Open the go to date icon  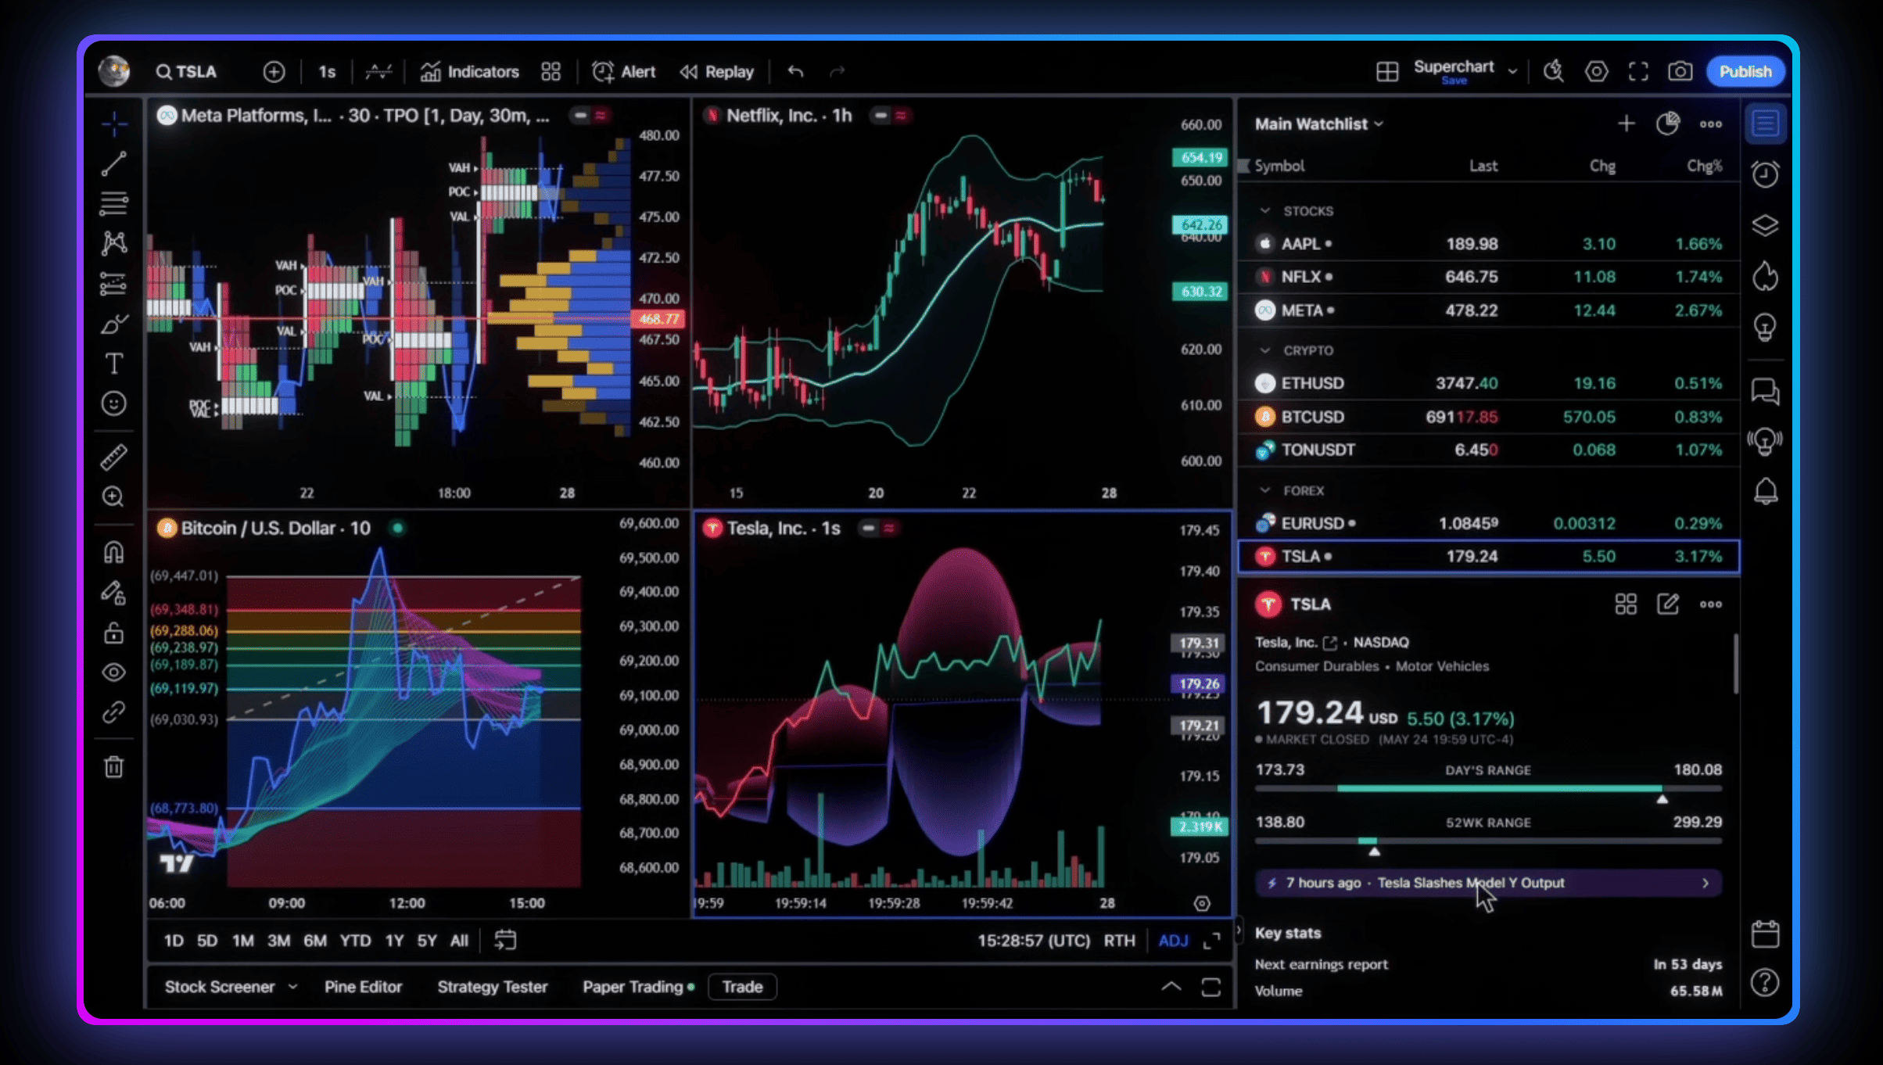point(505,941)
